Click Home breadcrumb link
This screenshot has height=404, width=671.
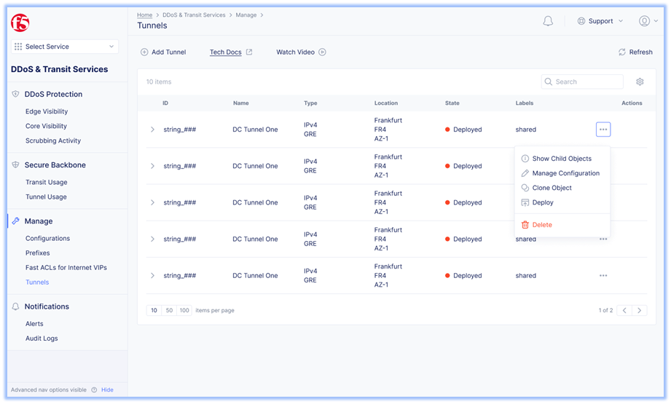point(145,15)
